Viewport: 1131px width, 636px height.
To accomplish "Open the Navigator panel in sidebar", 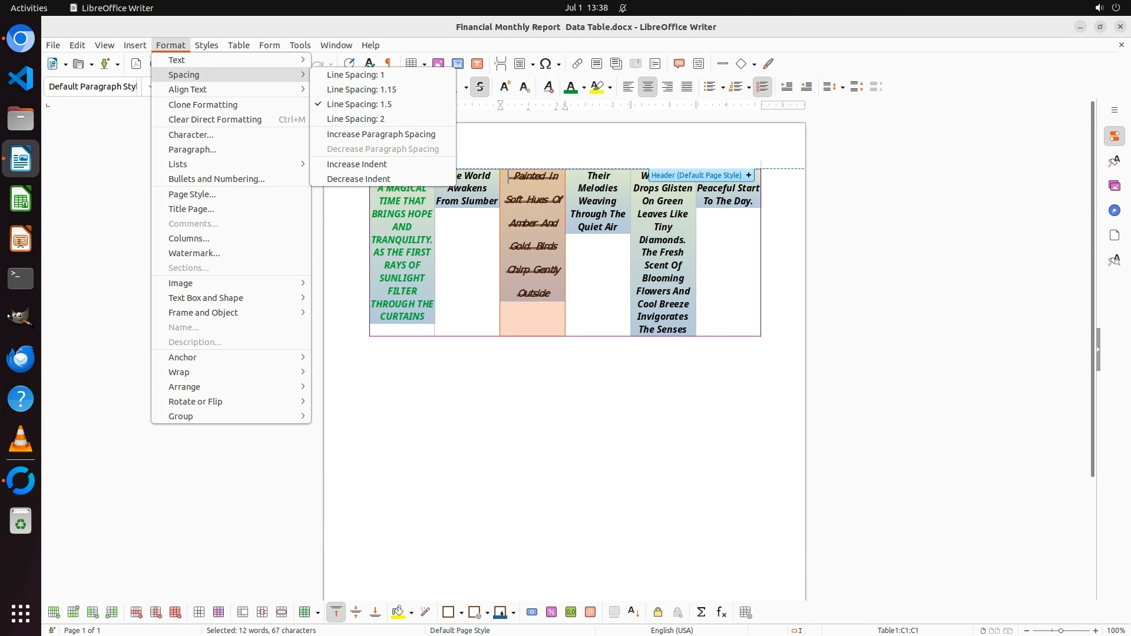I will (1114, 211).
